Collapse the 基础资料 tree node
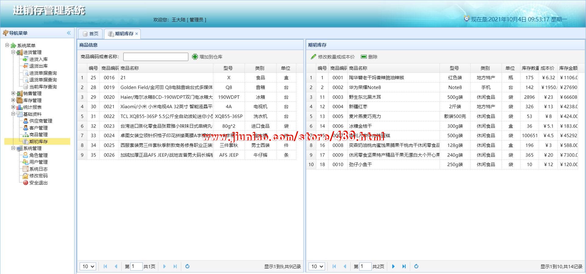Viewport: 586px width, 274px height. (x=13, y=114)
